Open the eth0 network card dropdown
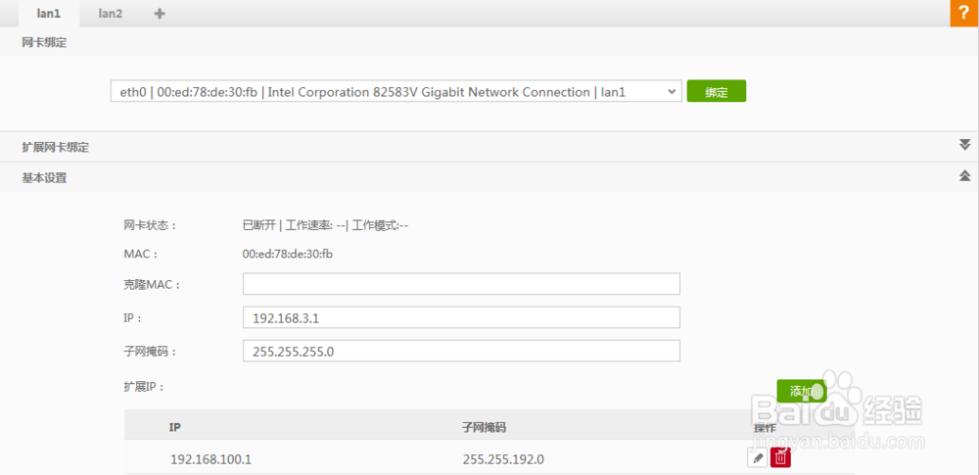Screen dimensions: 979x475 tap(395, 92)
